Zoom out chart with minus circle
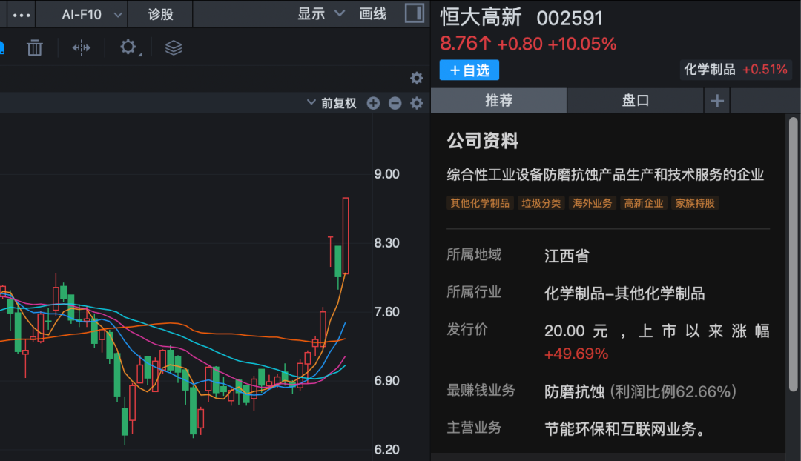The height and width of the screenshot is (461, 801). coord(395,103)
